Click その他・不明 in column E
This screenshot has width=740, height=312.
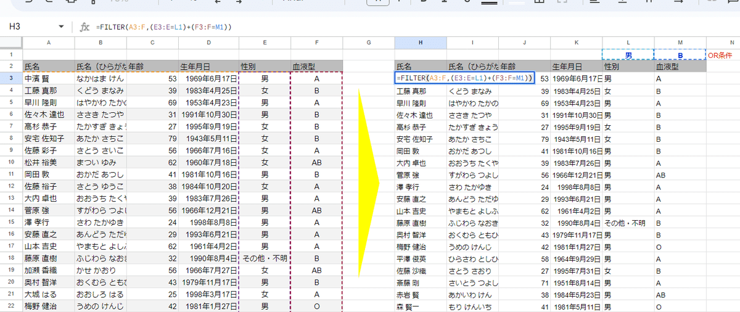(265, 258)
